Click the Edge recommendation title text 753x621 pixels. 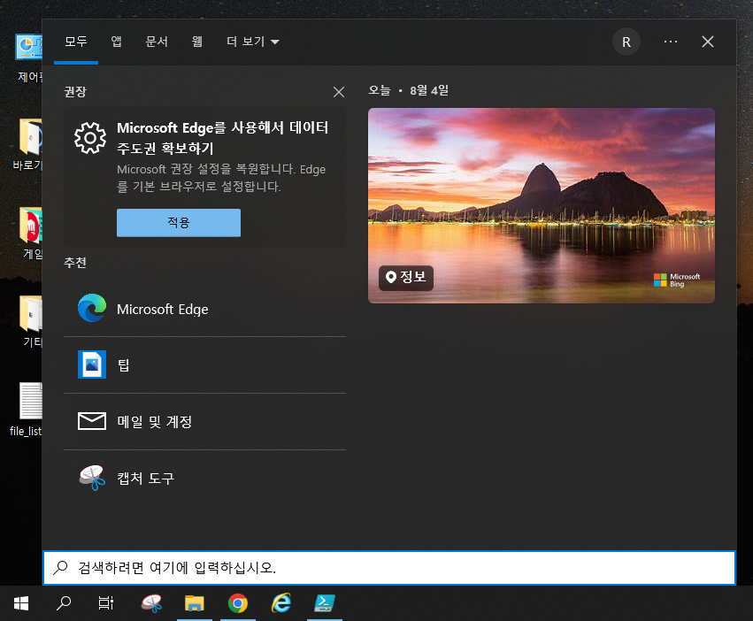click(222, 138)
